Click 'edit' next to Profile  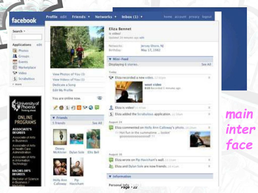click(x=63, y=17)
